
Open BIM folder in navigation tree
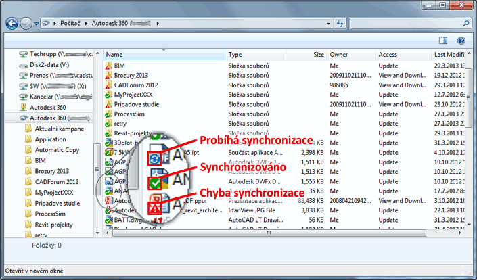tap(36, 160)
